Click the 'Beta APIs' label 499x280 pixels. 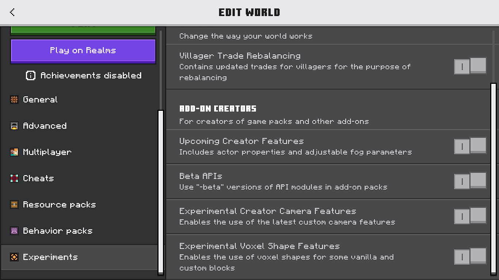201,176
